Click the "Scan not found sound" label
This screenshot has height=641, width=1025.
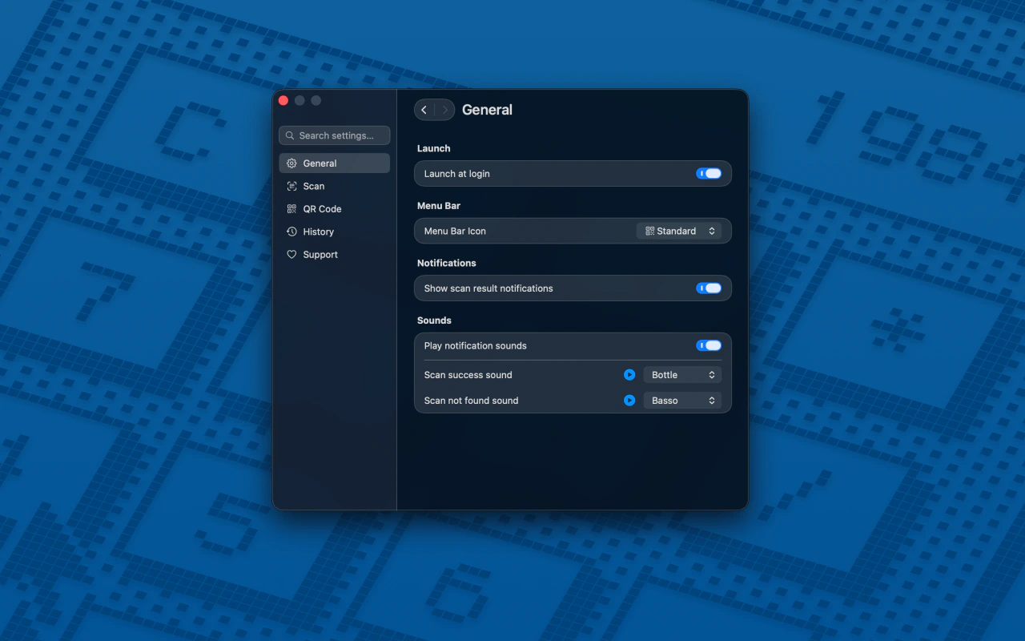click(471, 401)
